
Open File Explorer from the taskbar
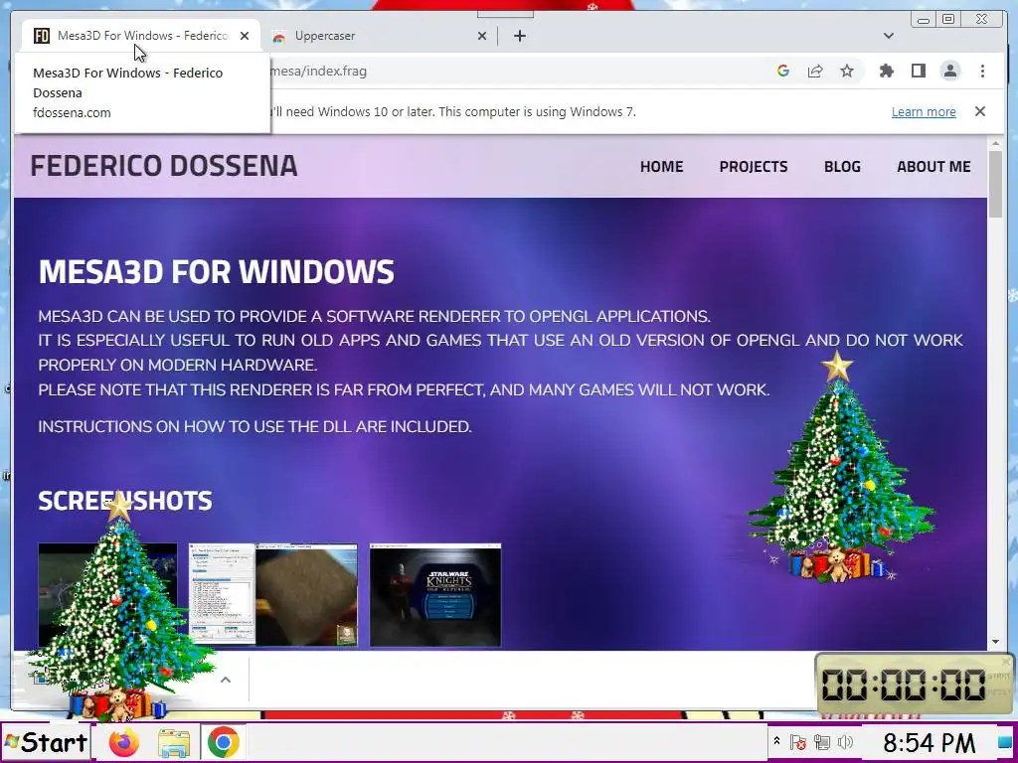click(173, 743)
